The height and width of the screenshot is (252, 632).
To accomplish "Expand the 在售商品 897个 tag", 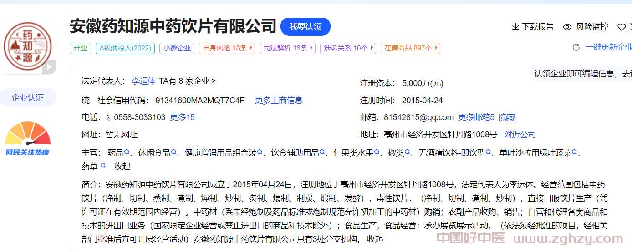I will [x=411, y=48].
